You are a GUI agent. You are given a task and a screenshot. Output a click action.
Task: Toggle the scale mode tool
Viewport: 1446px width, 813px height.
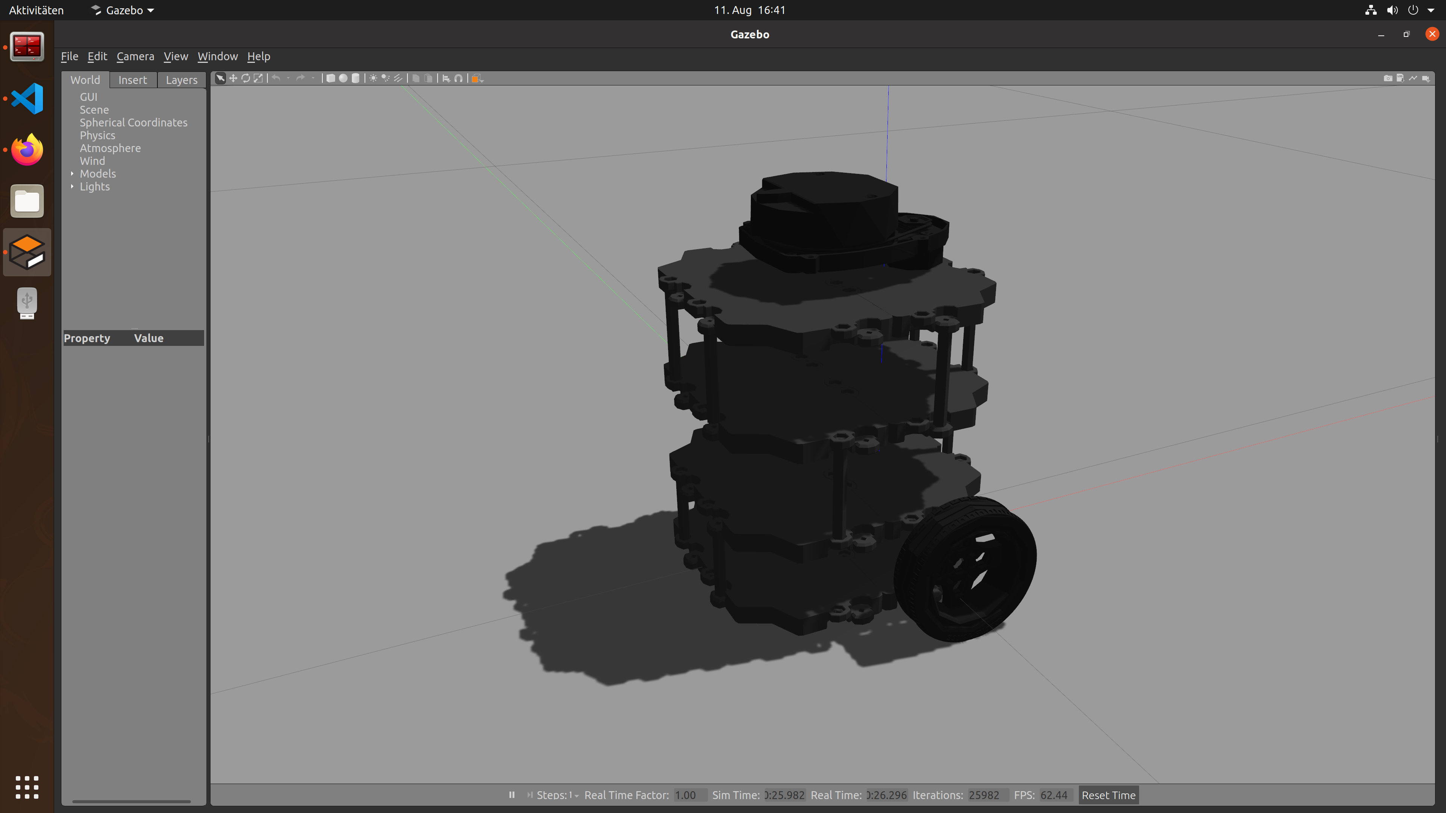pyautogui.click(x=258, y=79)
